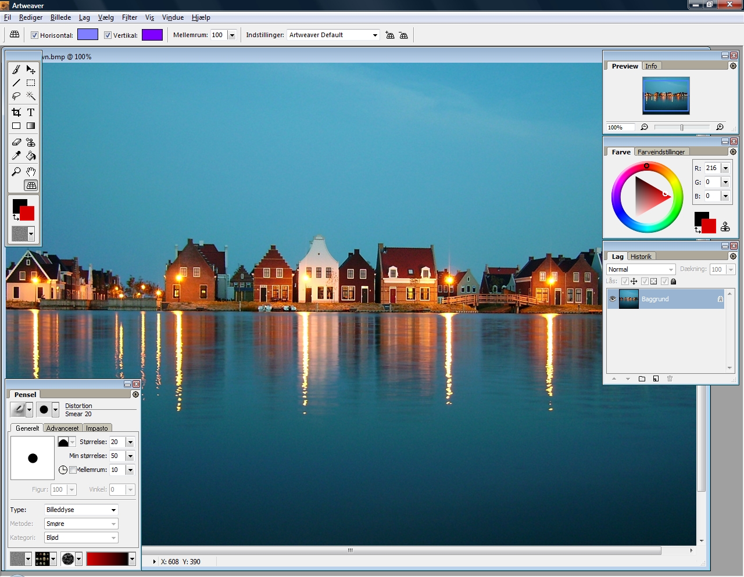Select the Paint Bucket fill tool
Viewport: 744px width, 577px height.
(31, 156)
